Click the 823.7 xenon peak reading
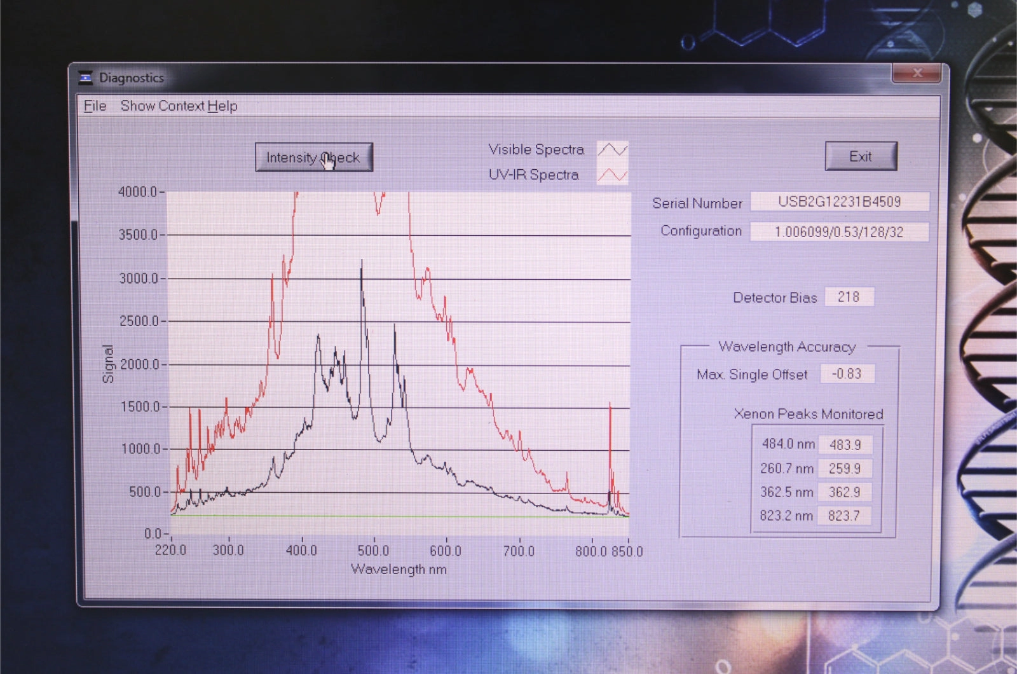 click(x=843, y=516)
